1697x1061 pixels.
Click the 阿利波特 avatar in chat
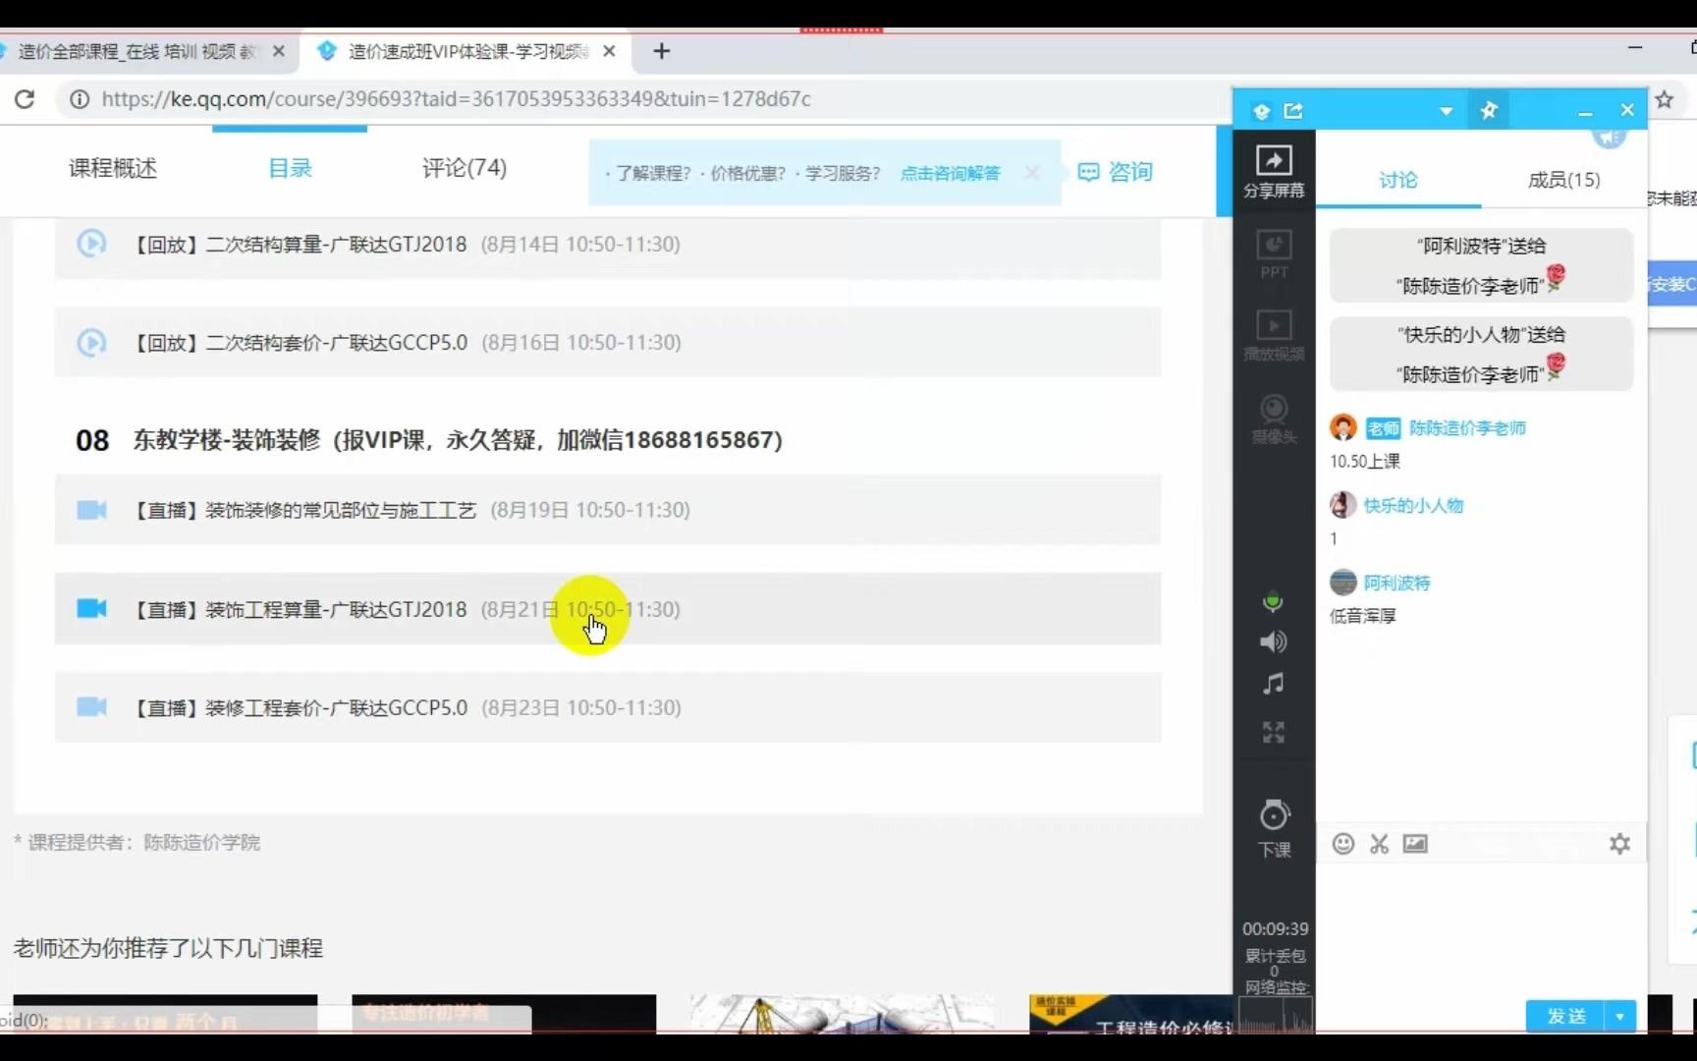(x=1342, y=583)
